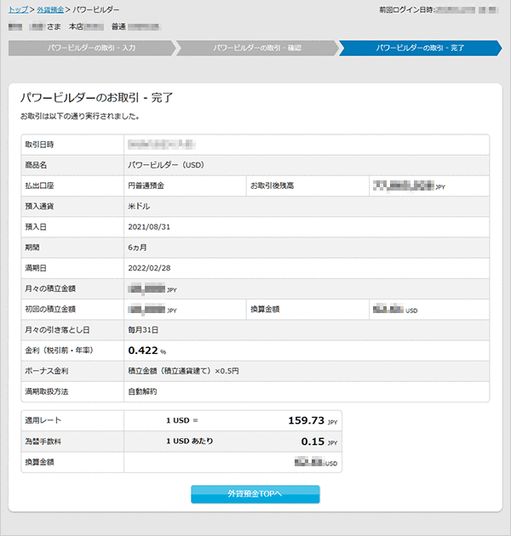Click the 満期日 value 2022/02/28
511x536 pixels.
click(151, 268)
